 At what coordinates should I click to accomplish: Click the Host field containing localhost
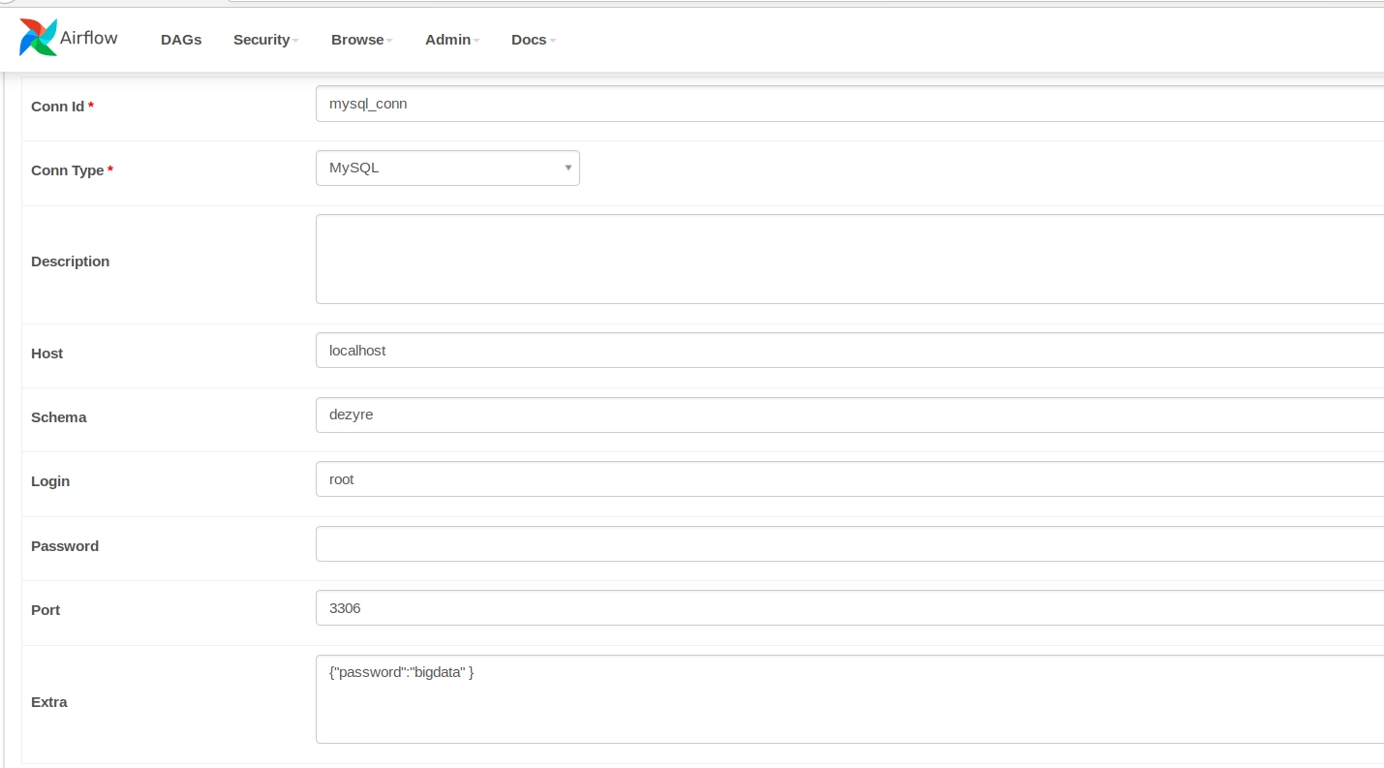pos(848,351)
